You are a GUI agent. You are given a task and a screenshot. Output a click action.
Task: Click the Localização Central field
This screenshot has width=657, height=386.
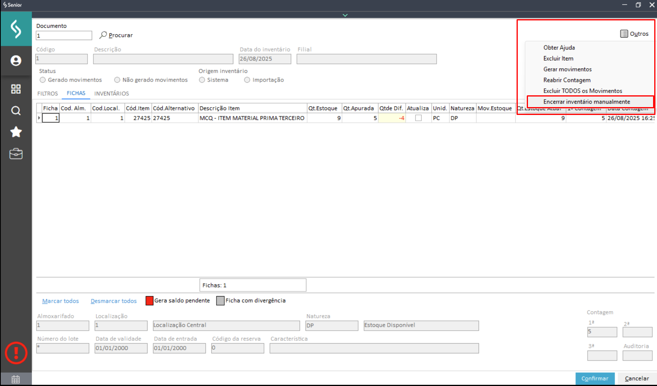pyautogui.click(x=226, y=326)
